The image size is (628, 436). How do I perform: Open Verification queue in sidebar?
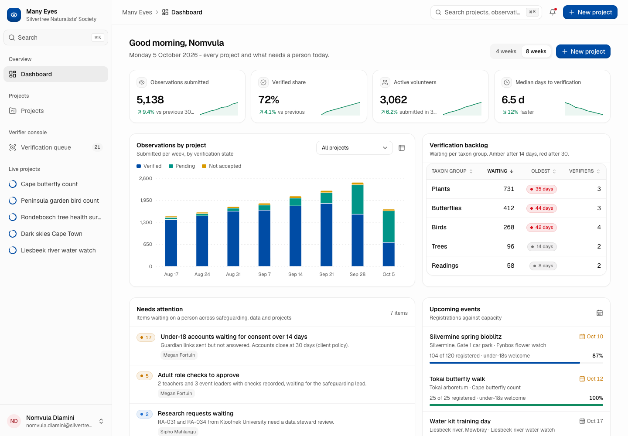click(56, 147)
